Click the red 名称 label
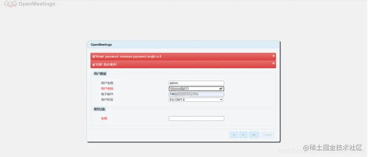 click(104, 118)
